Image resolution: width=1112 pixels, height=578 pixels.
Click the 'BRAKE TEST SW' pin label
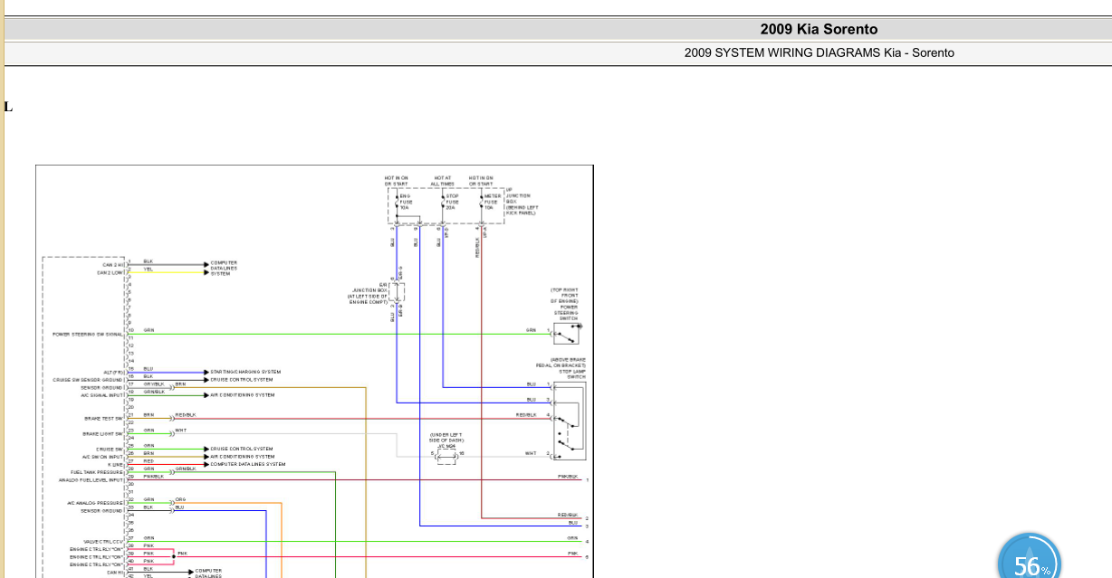[x=105, y=419]
